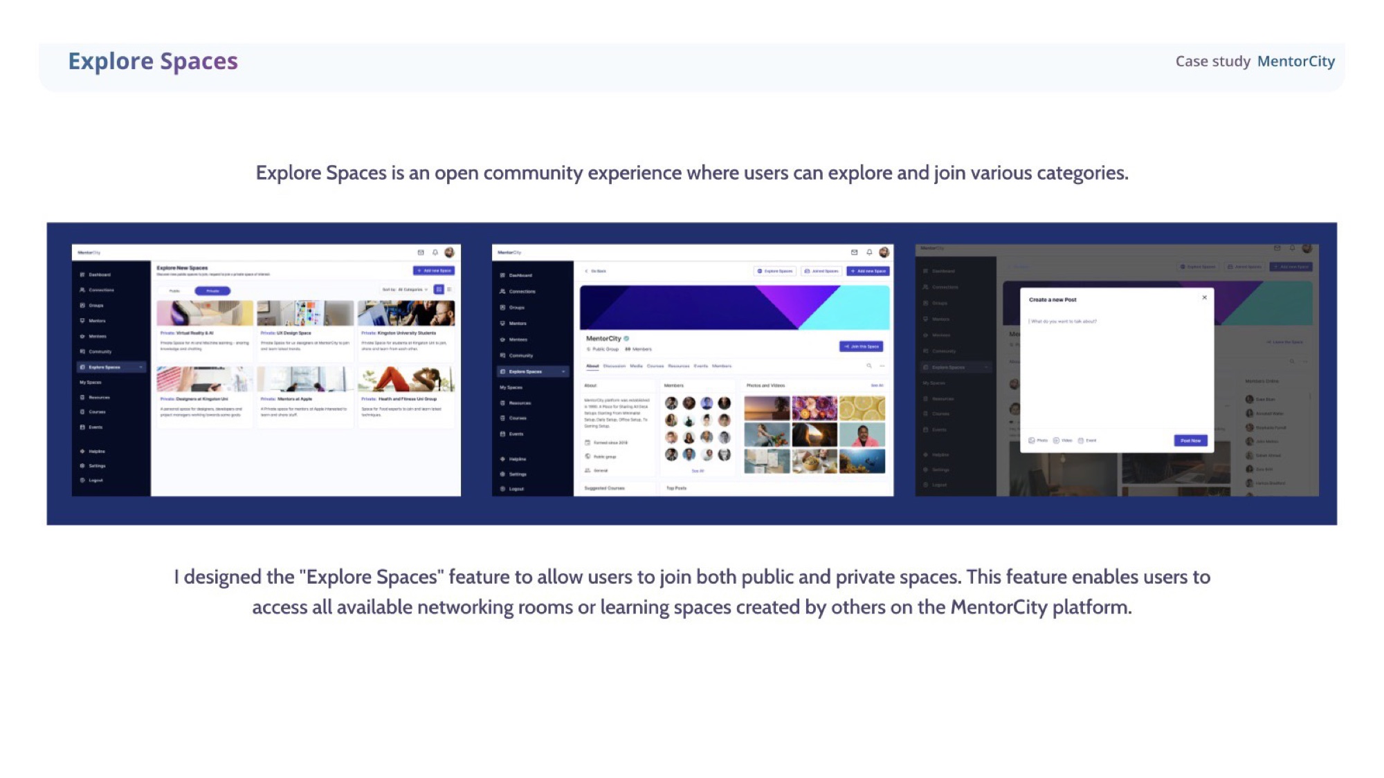This screenshot has height=778, width=1384.
Task: Open Connections in Explore New Spaces screen sidebar
Action: pyautogui.click(x=97, y=290)
